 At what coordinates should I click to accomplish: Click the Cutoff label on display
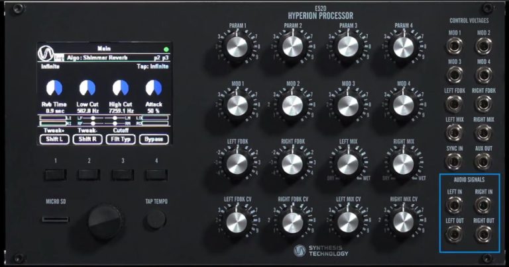121,130
